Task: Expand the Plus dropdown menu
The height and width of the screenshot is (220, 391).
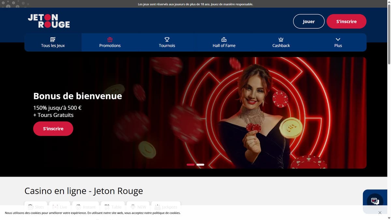Action: coord(338,42)
